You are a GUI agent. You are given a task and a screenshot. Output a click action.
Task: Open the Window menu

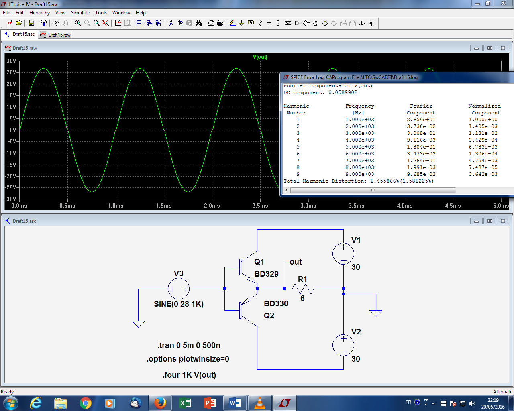coord(121,13)
